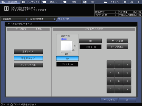Select the インデックス紙 tab paper option
The height and width of the screenshot is (106, 142).
coord(28,65)
